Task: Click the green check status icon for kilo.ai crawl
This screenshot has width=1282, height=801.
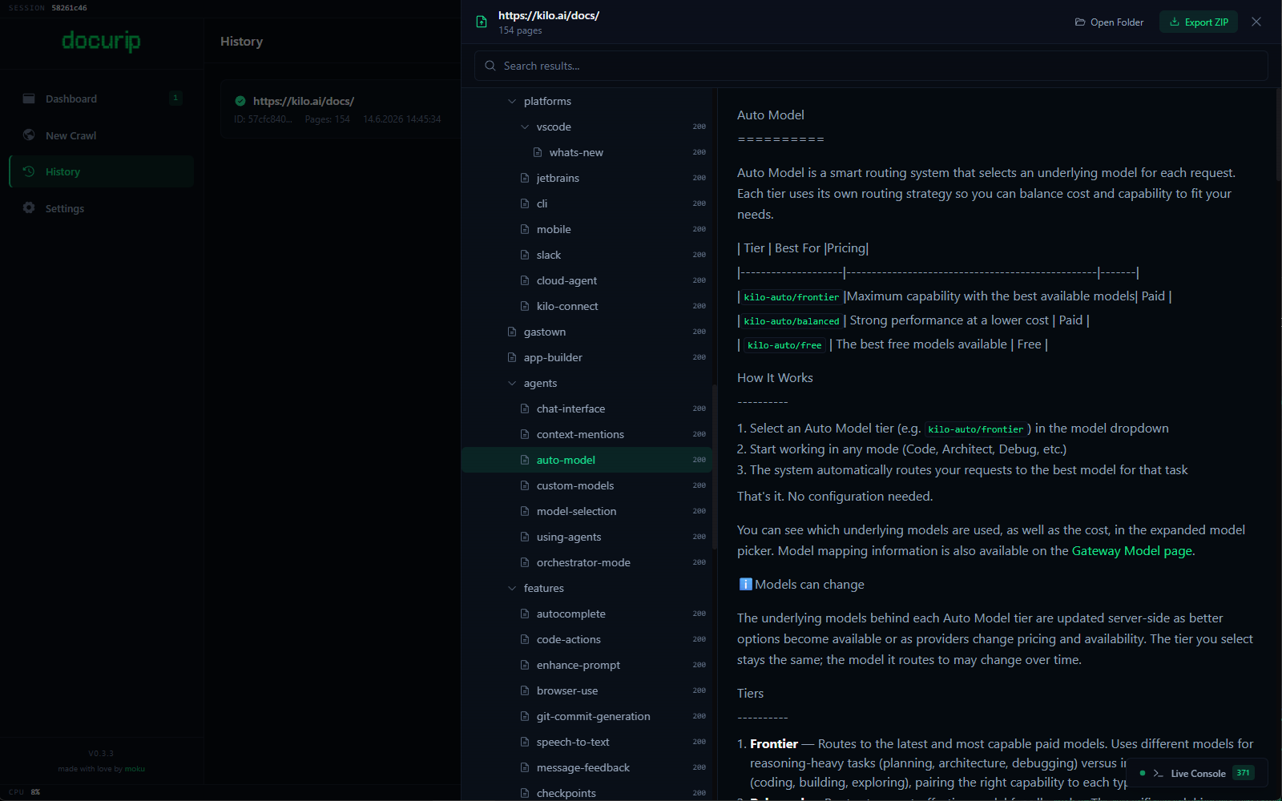Action: click(240, 101)
